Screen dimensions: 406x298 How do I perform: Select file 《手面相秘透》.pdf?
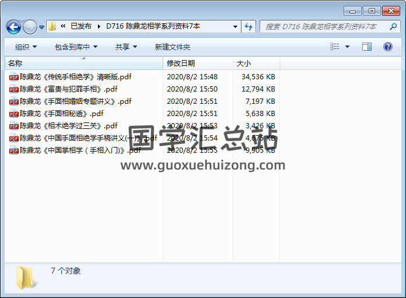tap(62, 113)
